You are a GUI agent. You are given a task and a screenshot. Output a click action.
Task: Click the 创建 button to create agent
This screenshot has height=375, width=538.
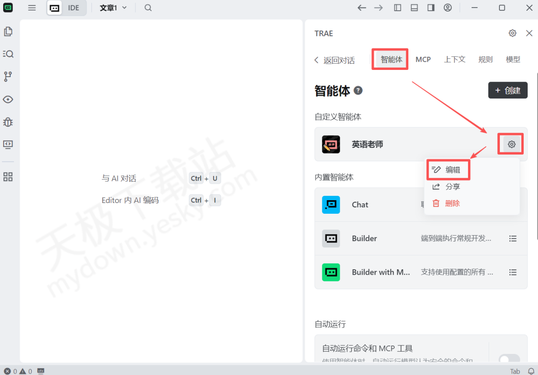pos(508,91)
